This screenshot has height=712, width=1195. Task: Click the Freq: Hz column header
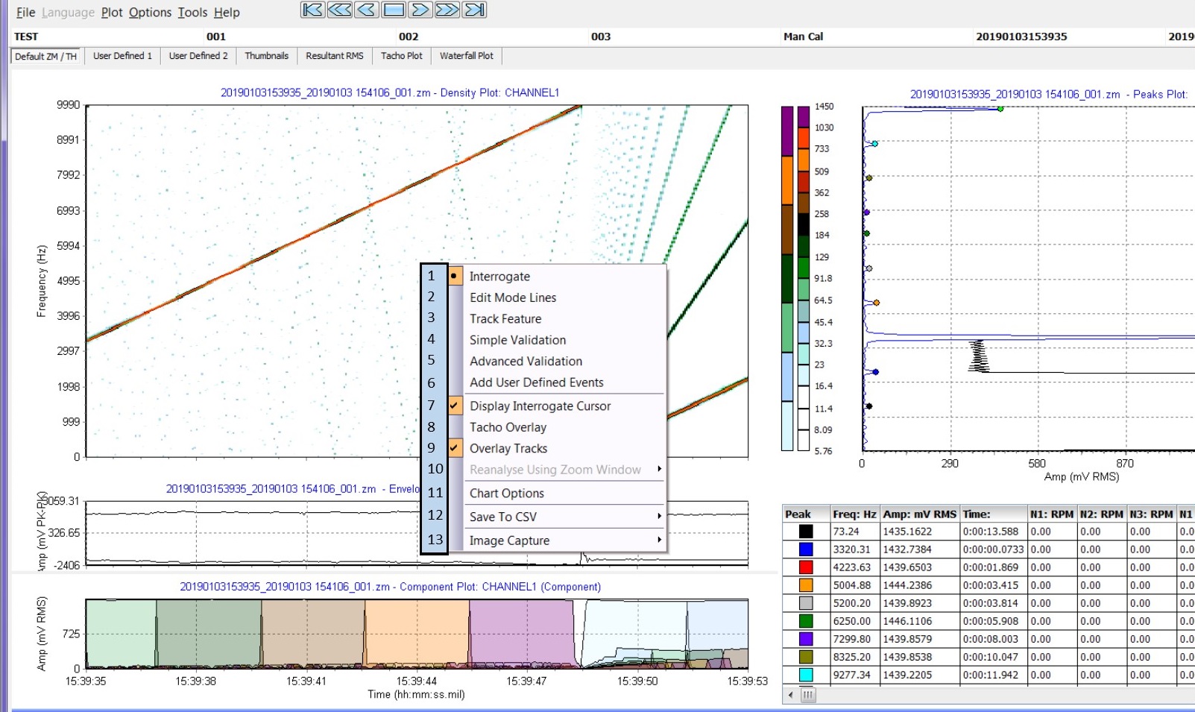tap(854, 514)
